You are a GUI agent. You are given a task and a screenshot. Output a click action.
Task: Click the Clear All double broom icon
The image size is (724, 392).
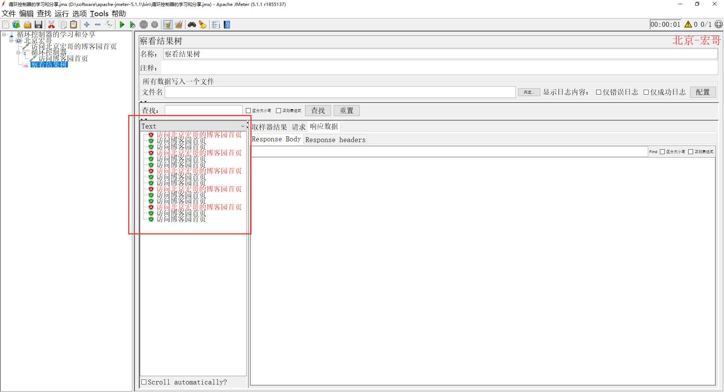(x=179, y=25)
